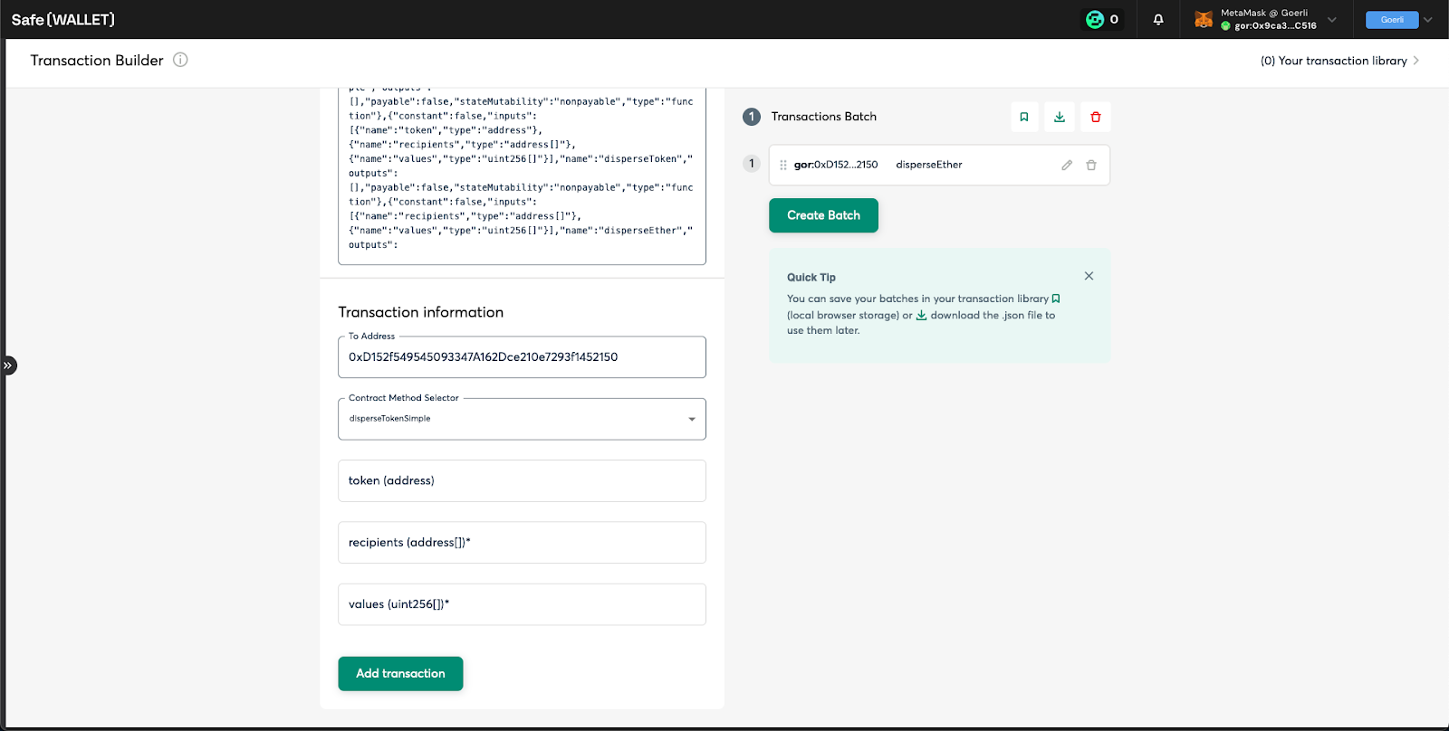
Task: Click Transaction Builder info icon
Action: tap(180, 60)
